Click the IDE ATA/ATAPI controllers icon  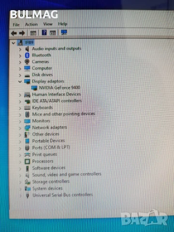(x=27, y=101)
